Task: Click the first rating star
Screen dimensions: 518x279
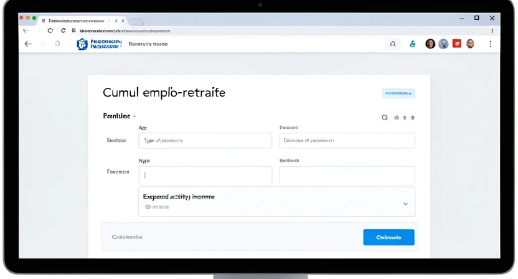Action: coord(397,118)
